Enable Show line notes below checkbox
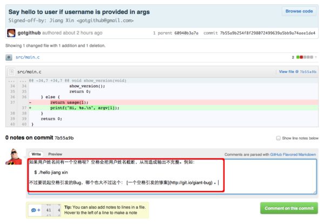 pos(278,138)
